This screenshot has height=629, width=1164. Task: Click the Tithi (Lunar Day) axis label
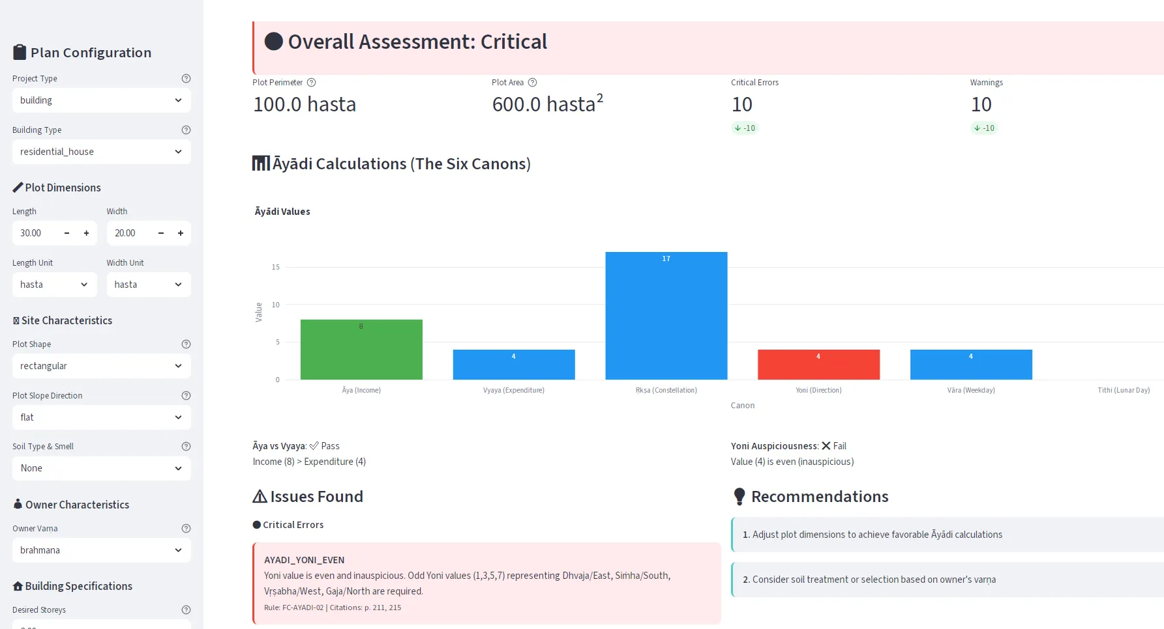(x=1124, y=390)
